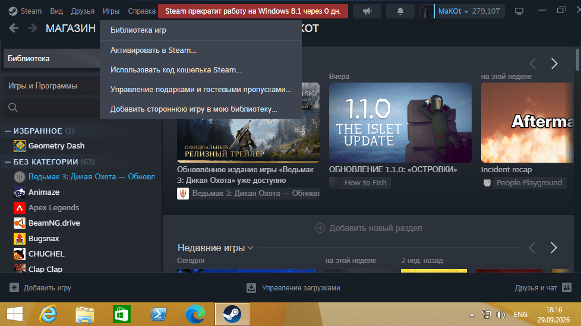581x326 pixels.
Task: Click the Windows 8.1 support warning banner
Action: click(x=252, y=11)
